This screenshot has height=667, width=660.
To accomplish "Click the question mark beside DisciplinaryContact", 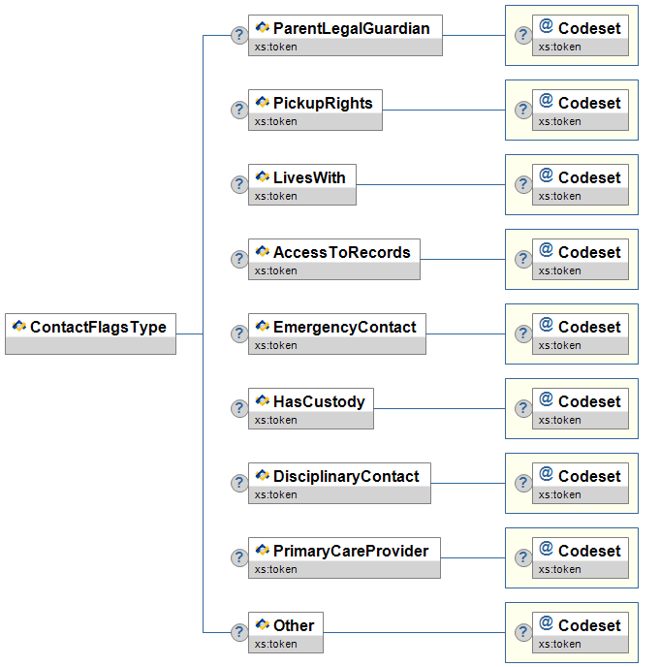I will tap(239, 483).
